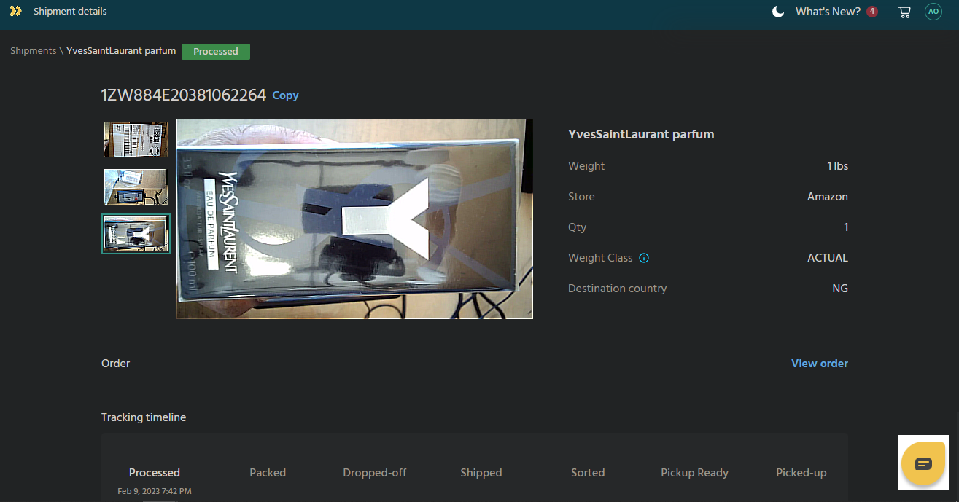Open the large perfume box photo
The width and height of the screenshot is (959, 502).
pyautogui.click(x=354, y=219)
